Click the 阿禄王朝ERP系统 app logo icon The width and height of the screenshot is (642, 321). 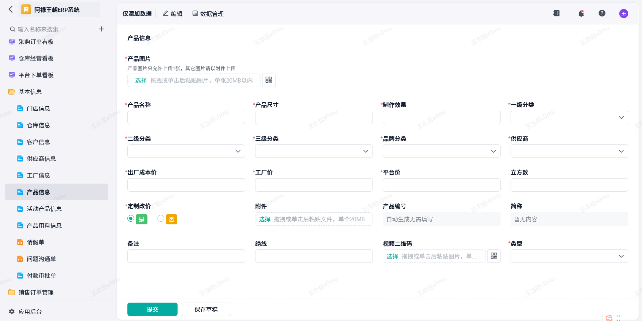[x=26, y=10]
